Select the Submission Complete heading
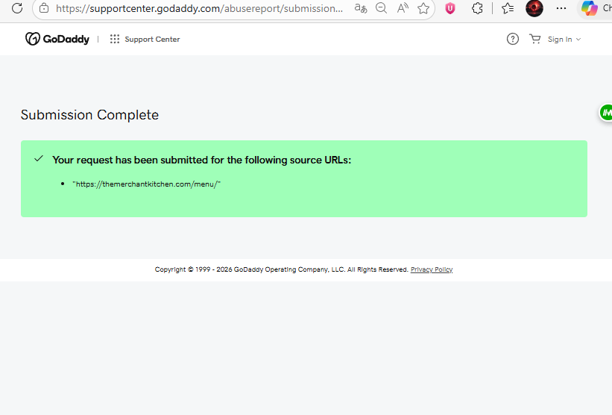 89,115
